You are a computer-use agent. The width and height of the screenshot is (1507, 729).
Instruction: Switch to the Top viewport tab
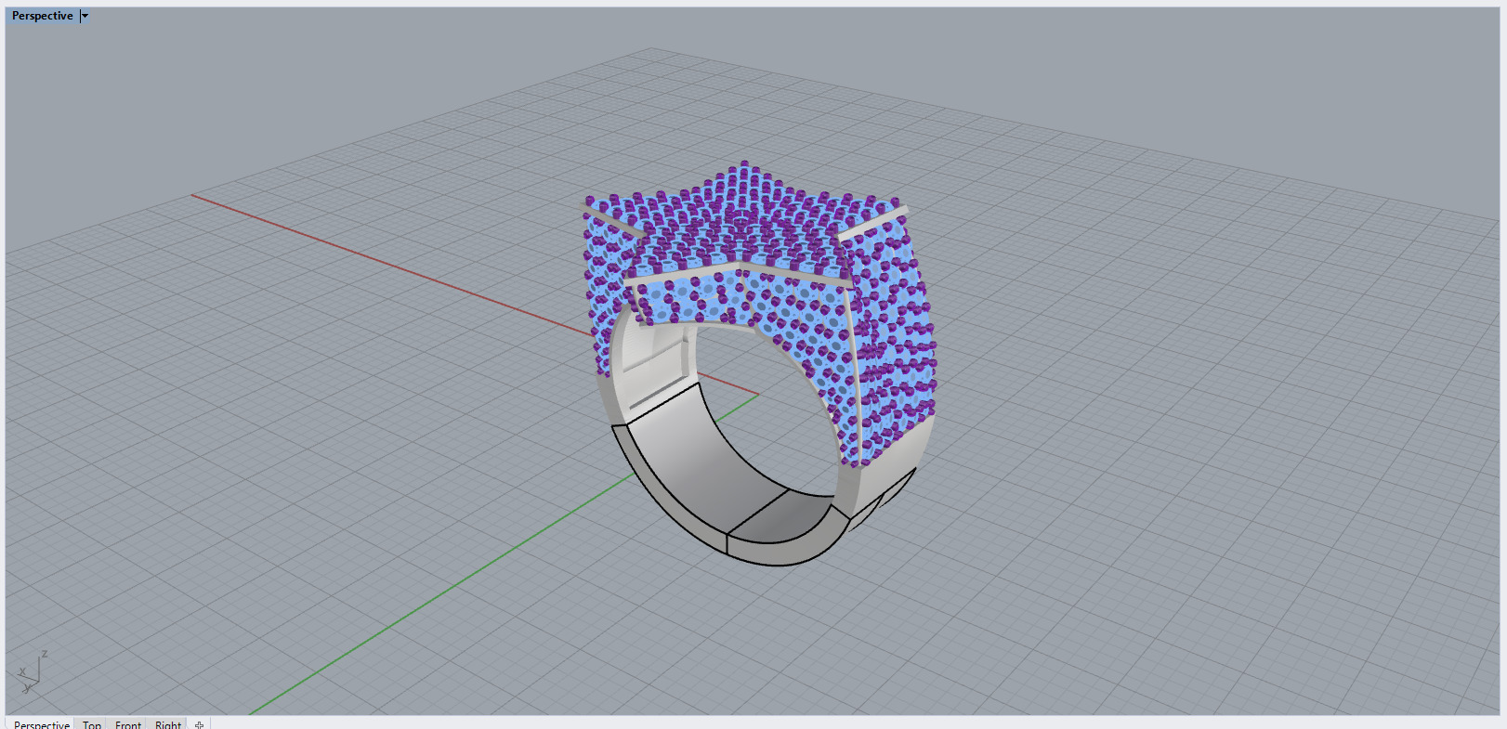[x=92, y=724]
